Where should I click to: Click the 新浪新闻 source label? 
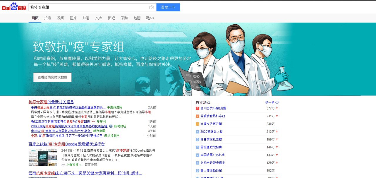coord(99,131)
